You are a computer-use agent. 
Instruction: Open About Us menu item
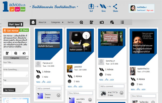coord(42,22)
